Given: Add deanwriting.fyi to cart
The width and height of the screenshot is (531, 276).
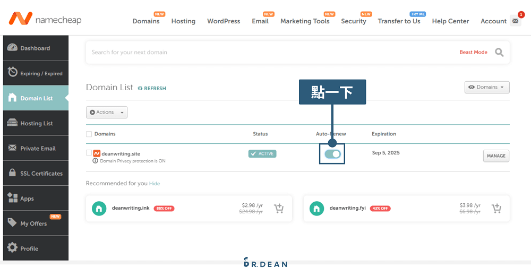Looking at the screenshot, I should (x=496, y=208).
